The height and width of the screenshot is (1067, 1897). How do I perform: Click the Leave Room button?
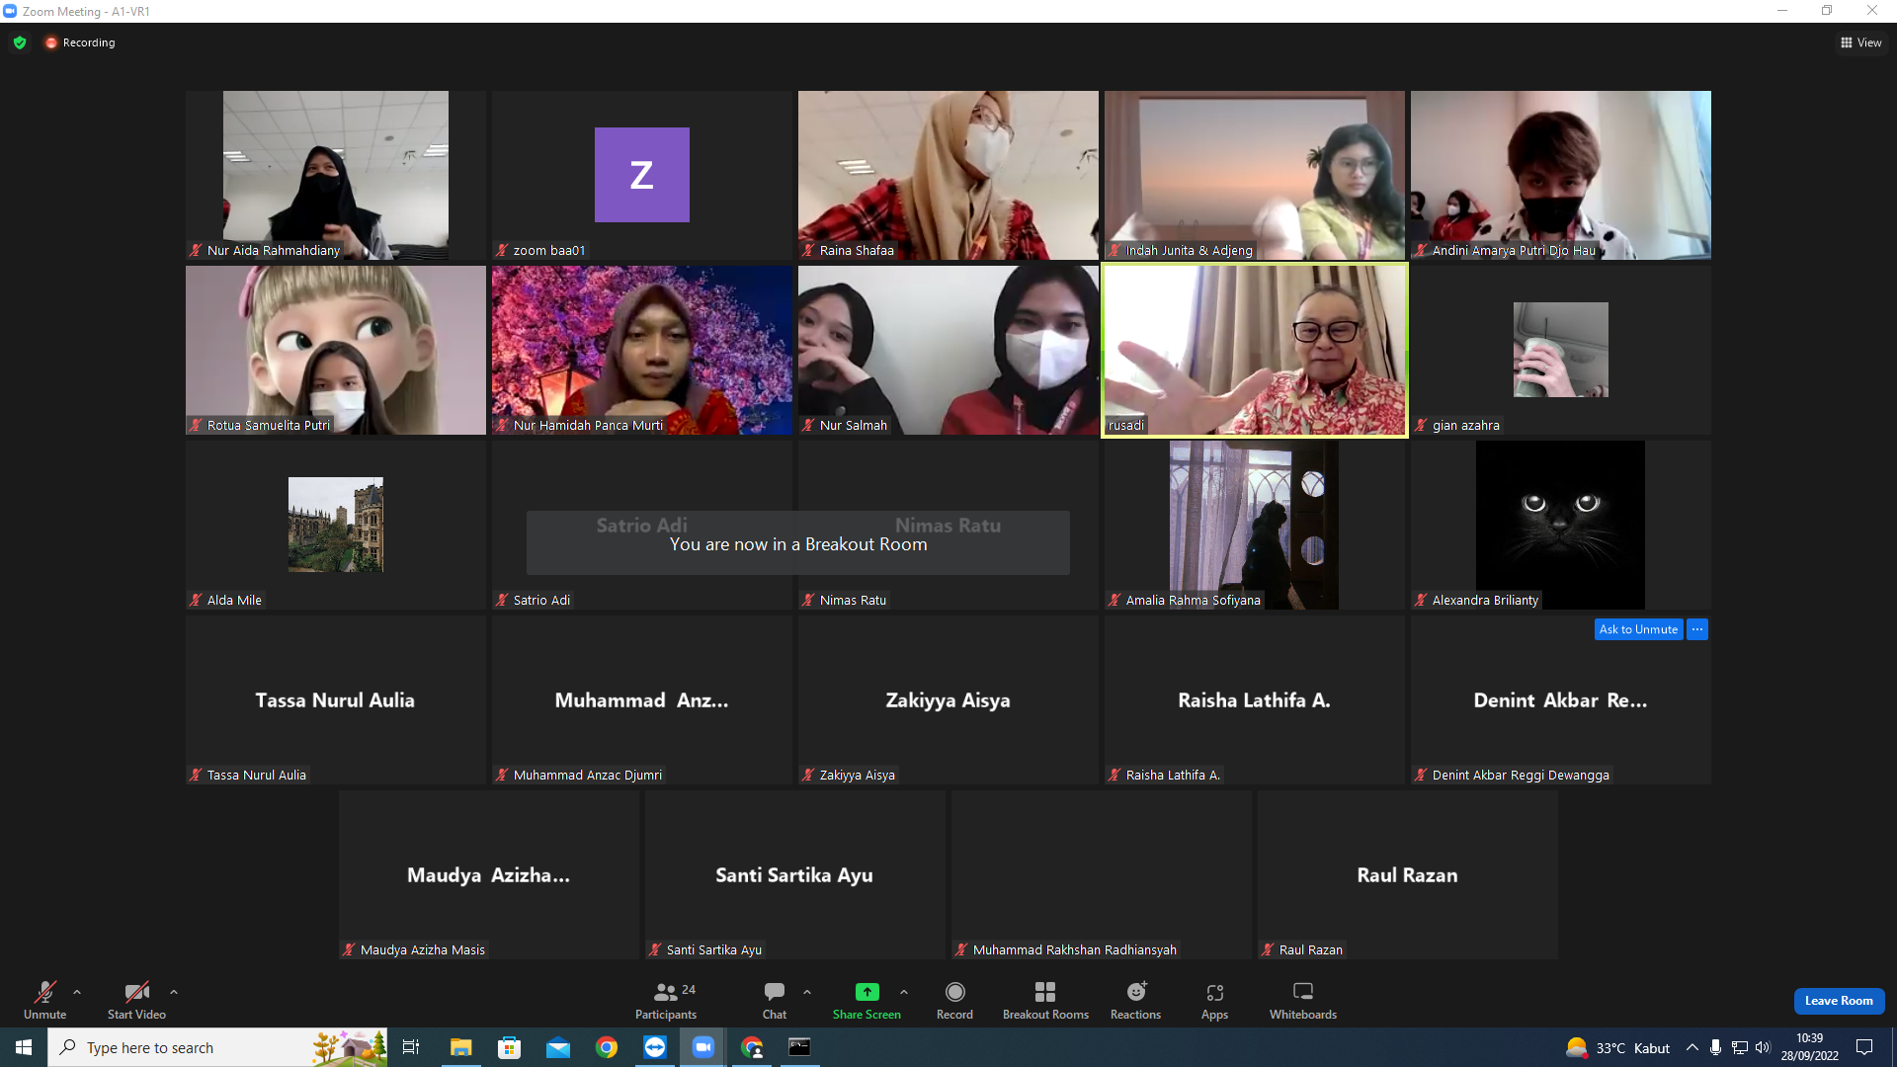[x=1839, y=1001]
